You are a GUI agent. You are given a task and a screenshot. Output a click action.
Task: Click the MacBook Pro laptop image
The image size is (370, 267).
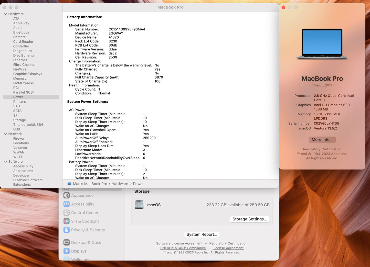pos(322,44)
